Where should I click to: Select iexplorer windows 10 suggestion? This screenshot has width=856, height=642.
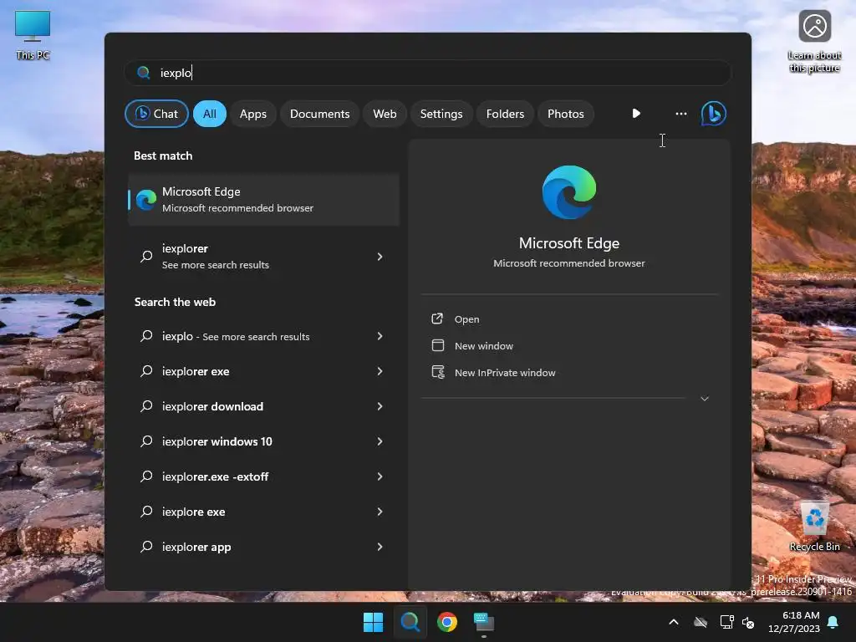[x=263, y=441]
